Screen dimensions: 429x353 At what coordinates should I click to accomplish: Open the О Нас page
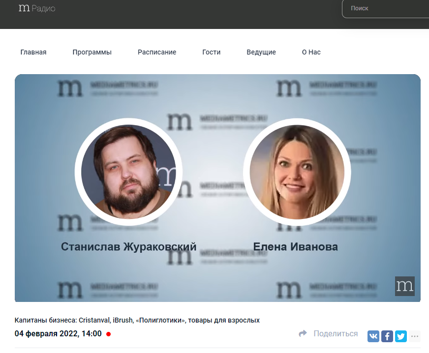[311, 52]
